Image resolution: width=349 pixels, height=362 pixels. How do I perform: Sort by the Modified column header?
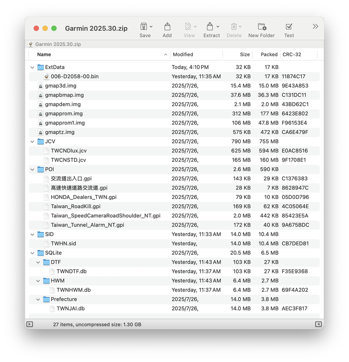[196, 55]
